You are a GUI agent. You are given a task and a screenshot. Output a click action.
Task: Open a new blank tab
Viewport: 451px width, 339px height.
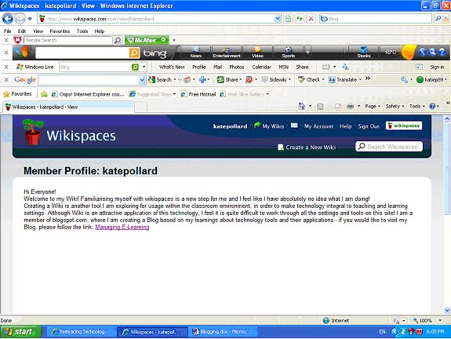(140, 108)
